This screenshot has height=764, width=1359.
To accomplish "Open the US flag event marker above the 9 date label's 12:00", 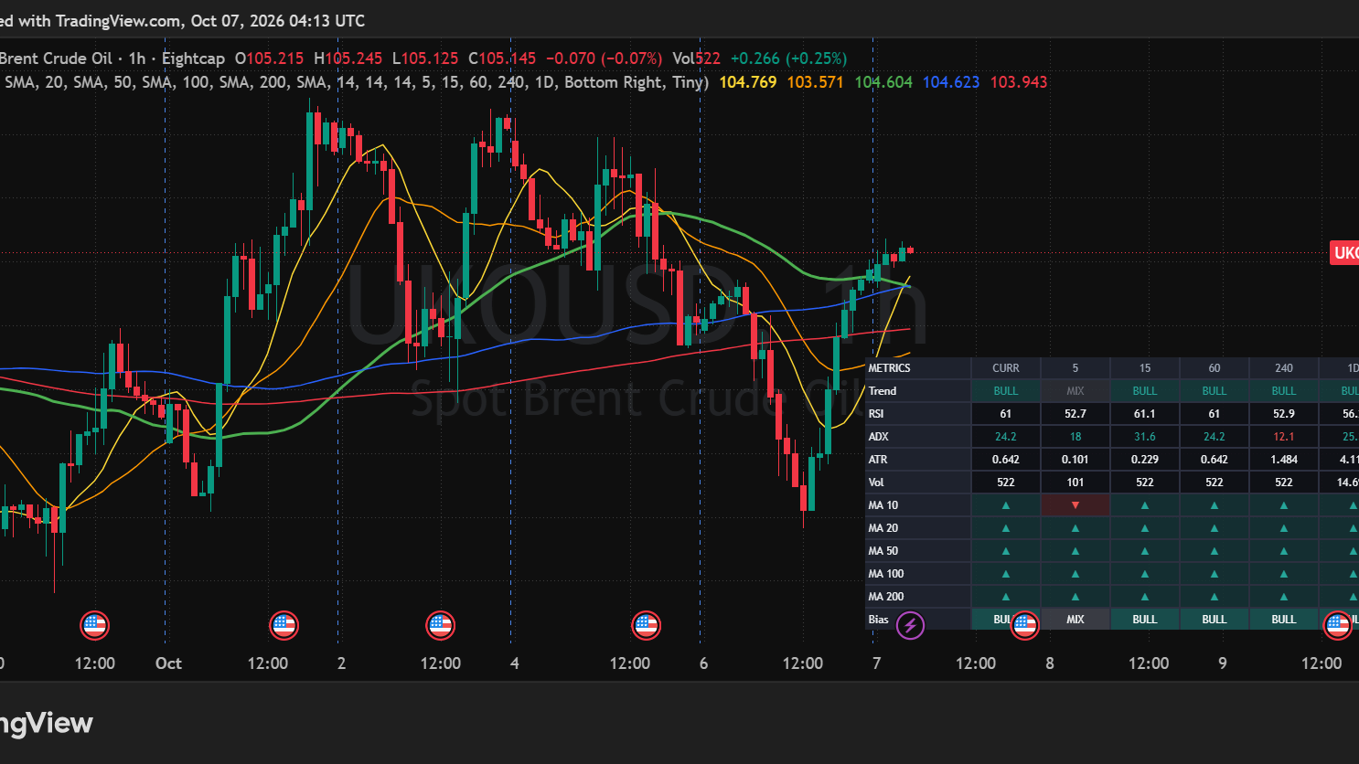I will point(1337,625).
